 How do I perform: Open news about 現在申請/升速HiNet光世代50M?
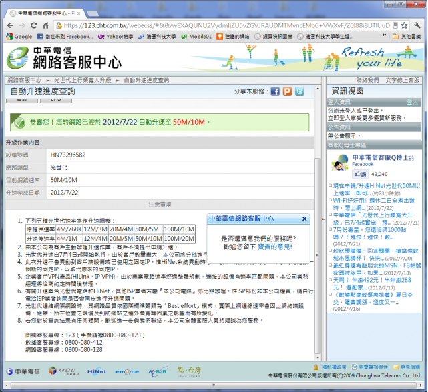[x=377, y=189]
